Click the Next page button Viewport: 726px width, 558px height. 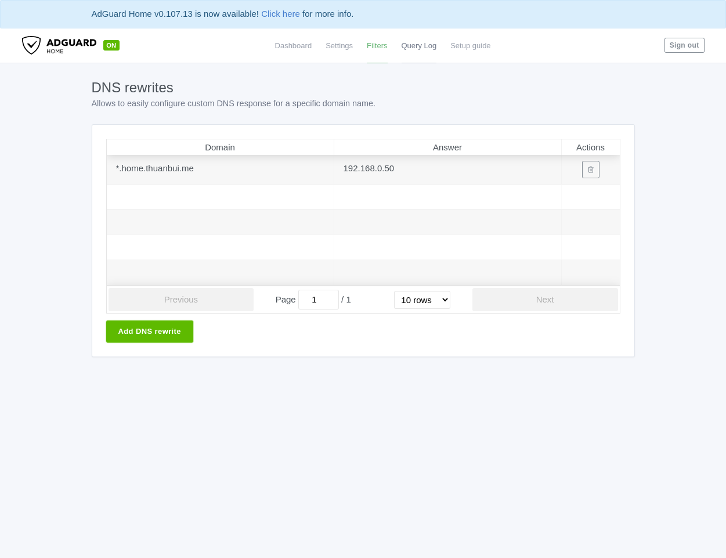[545, 300]
